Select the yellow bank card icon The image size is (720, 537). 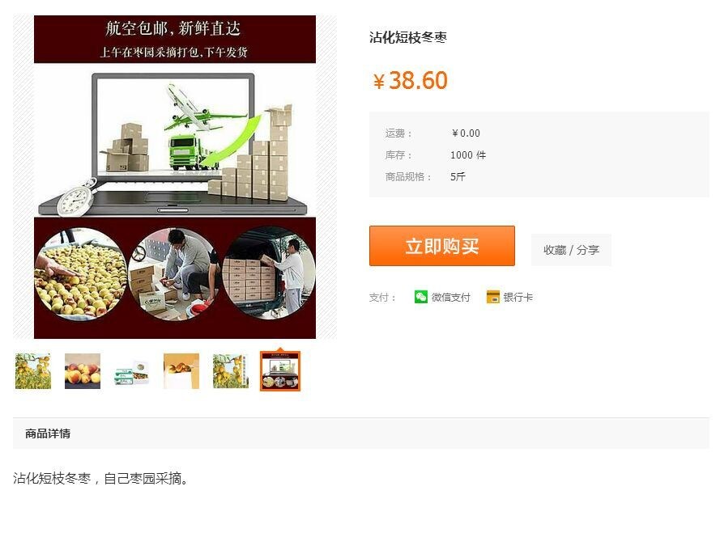point(492,297)
